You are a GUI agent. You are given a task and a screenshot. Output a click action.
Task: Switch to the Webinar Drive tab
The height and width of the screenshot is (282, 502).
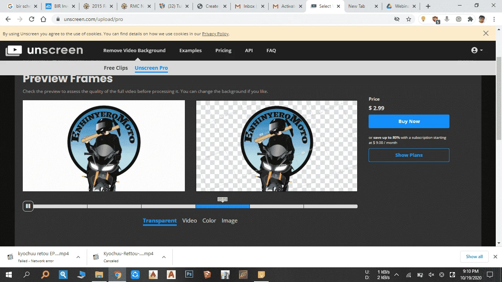click(401, 6)
